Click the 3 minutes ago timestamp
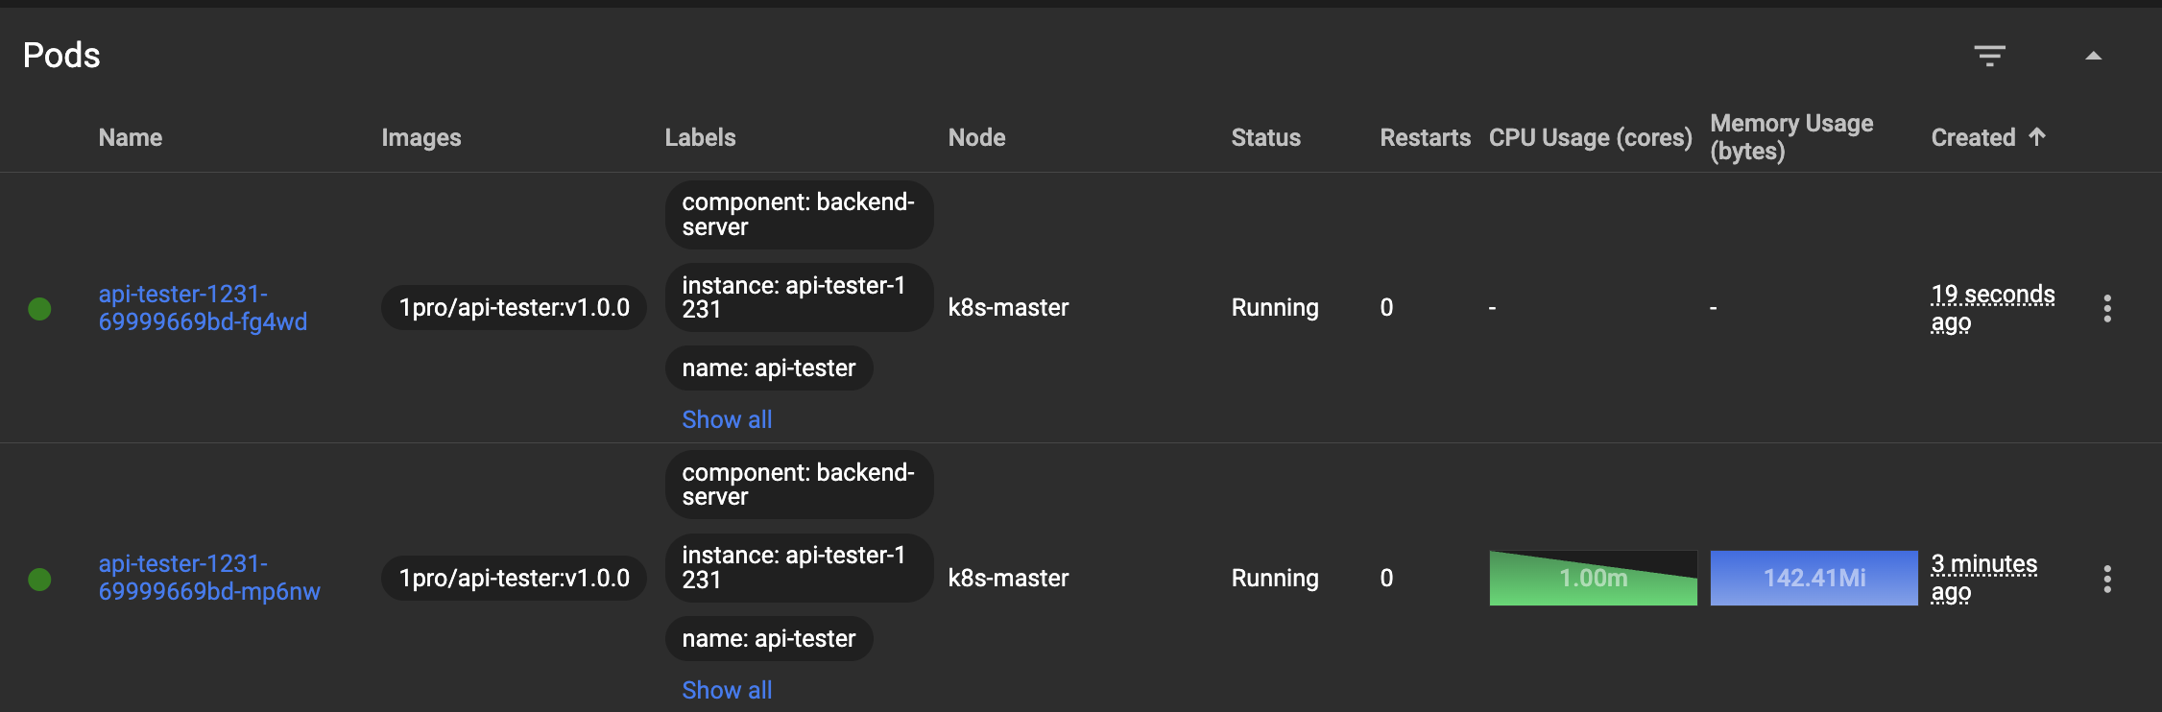Image resolution: width=2162 pixels, height=712 pixels. coord(1983,578)
